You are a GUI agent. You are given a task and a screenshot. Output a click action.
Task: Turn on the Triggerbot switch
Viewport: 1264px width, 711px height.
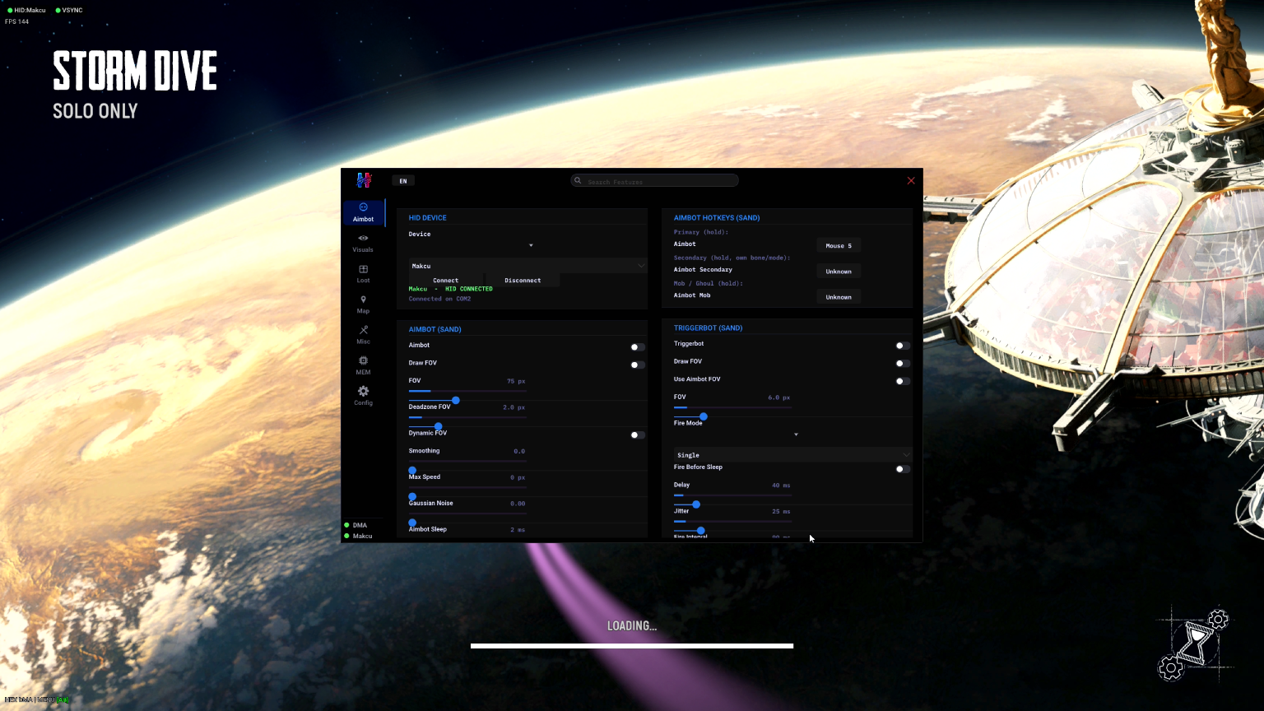click(903, 346)
